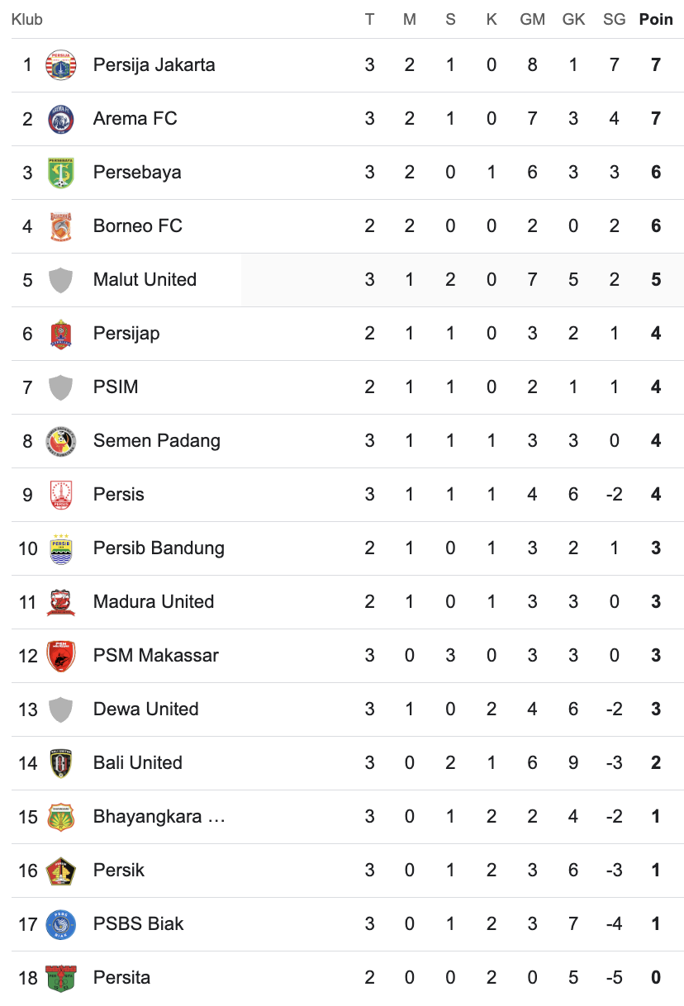The width and height of the screenshot is (684, 1006).
Task: Click the Madura United logo
Action: (61, 602)
